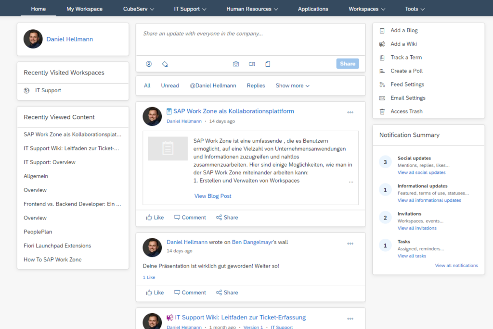Viewport: 493px width, 329px height.
Task: Click the blog icon before SAP Work Zone title
Action: (169, 111)
